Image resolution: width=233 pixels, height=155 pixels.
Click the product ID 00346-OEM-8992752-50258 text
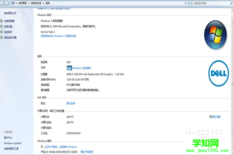[59, 152]
